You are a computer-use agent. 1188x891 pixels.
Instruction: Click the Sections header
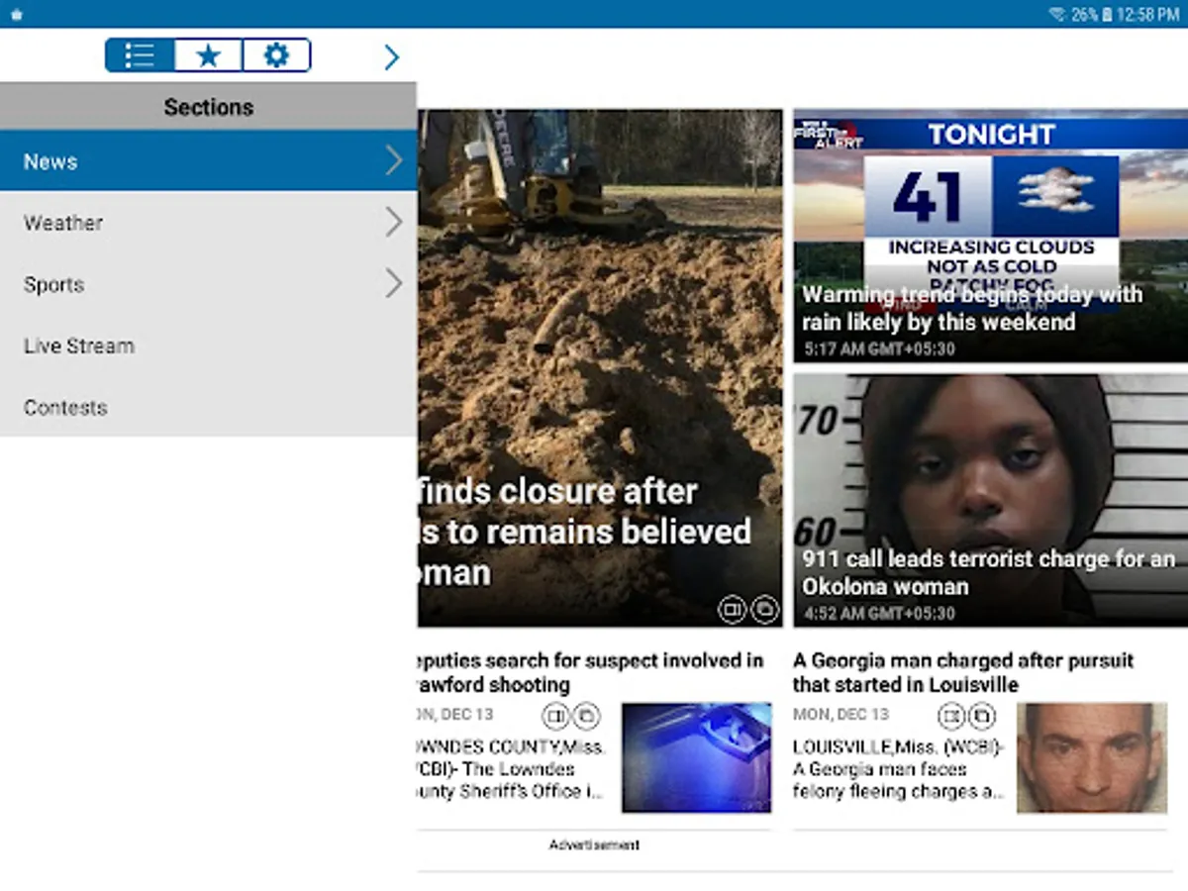[x=208, y=107]
